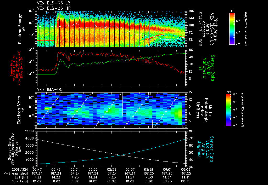Click the time tick label 06:01
This screenshot has height=185, width=268.
(x=167, y=170)
